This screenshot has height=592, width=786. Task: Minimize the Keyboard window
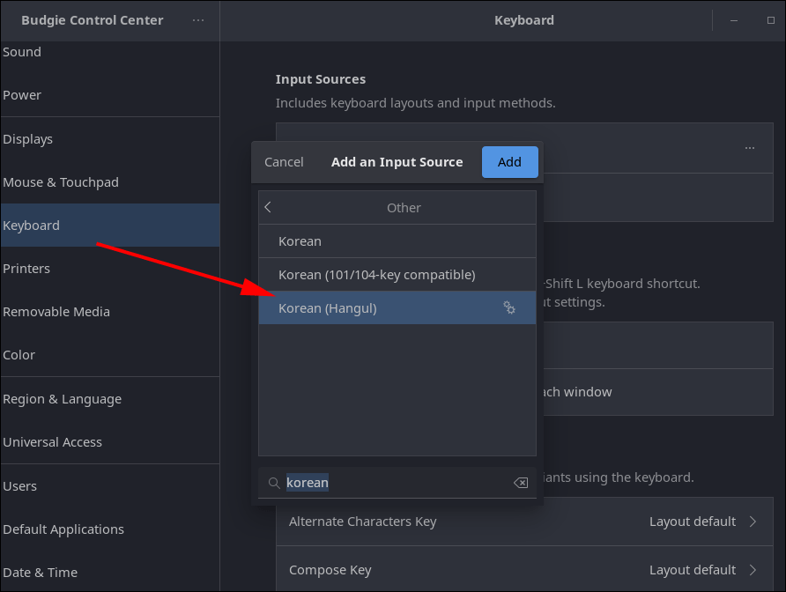tap(734, 20)
